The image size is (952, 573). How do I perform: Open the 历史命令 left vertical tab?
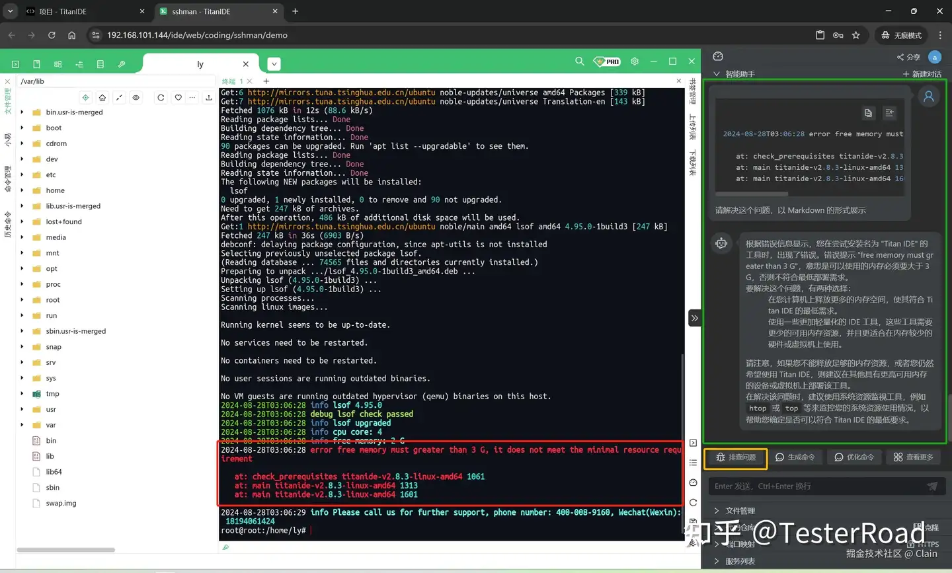pyautogui.click(x=7, y=225)
